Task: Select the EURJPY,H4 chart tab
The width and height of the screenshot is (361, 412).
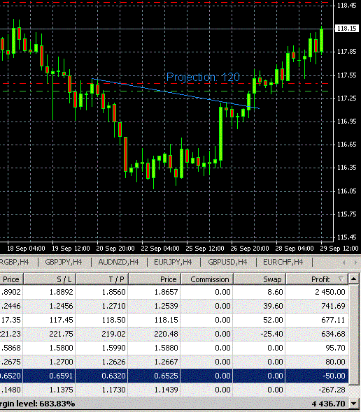Action: coord(173,262)
